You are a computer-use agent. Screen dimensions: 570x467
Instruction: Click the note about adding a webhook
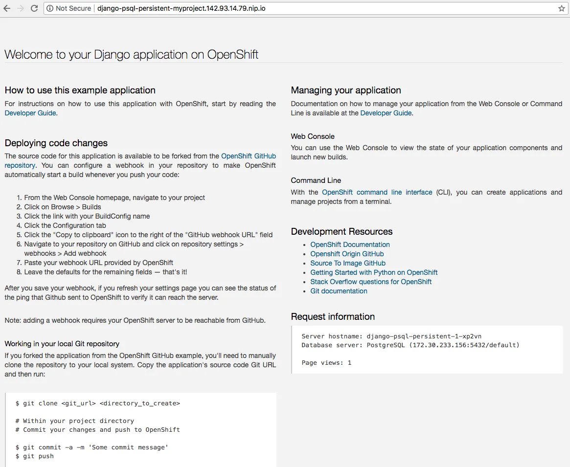click(135, 320)
